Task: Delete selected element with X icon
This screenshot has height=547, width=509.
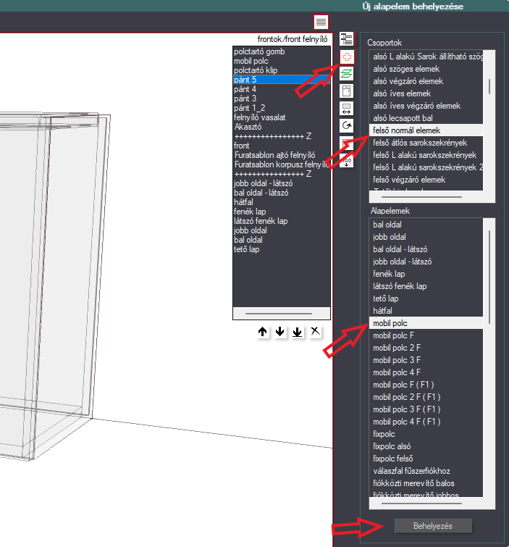Action: click(315, 331)
